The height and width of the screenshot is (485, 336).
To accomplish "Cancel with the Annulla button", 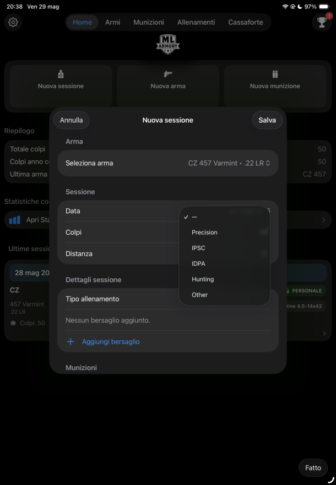I will 71,120.
